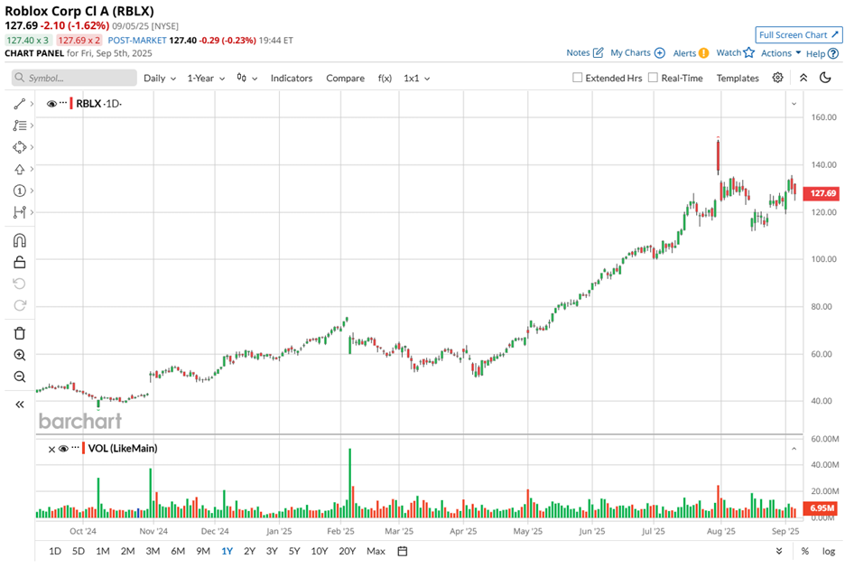The image size is (845, 568).
Task: Click the RBLX red color swatch
Action: click(x=71, y=104)
